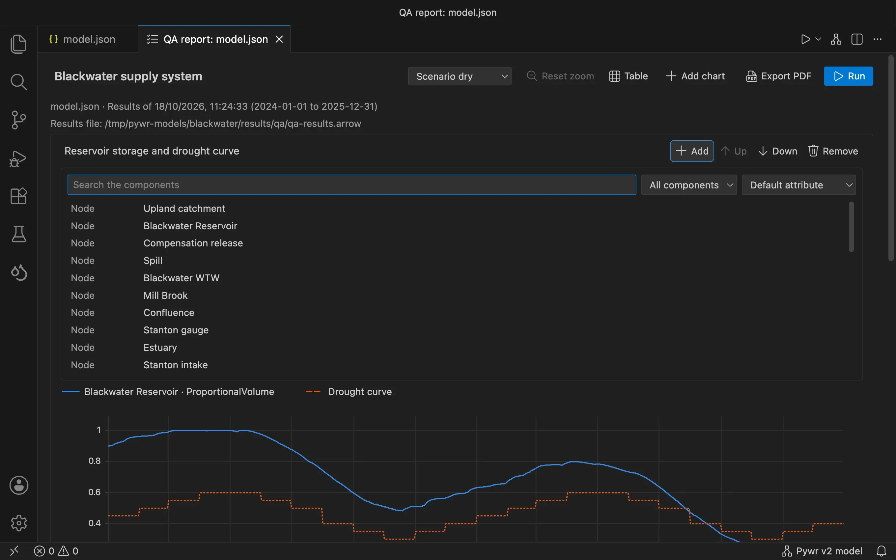Open the Extensions view
Screen dimensions: 896x560
[x=18, y=196]
